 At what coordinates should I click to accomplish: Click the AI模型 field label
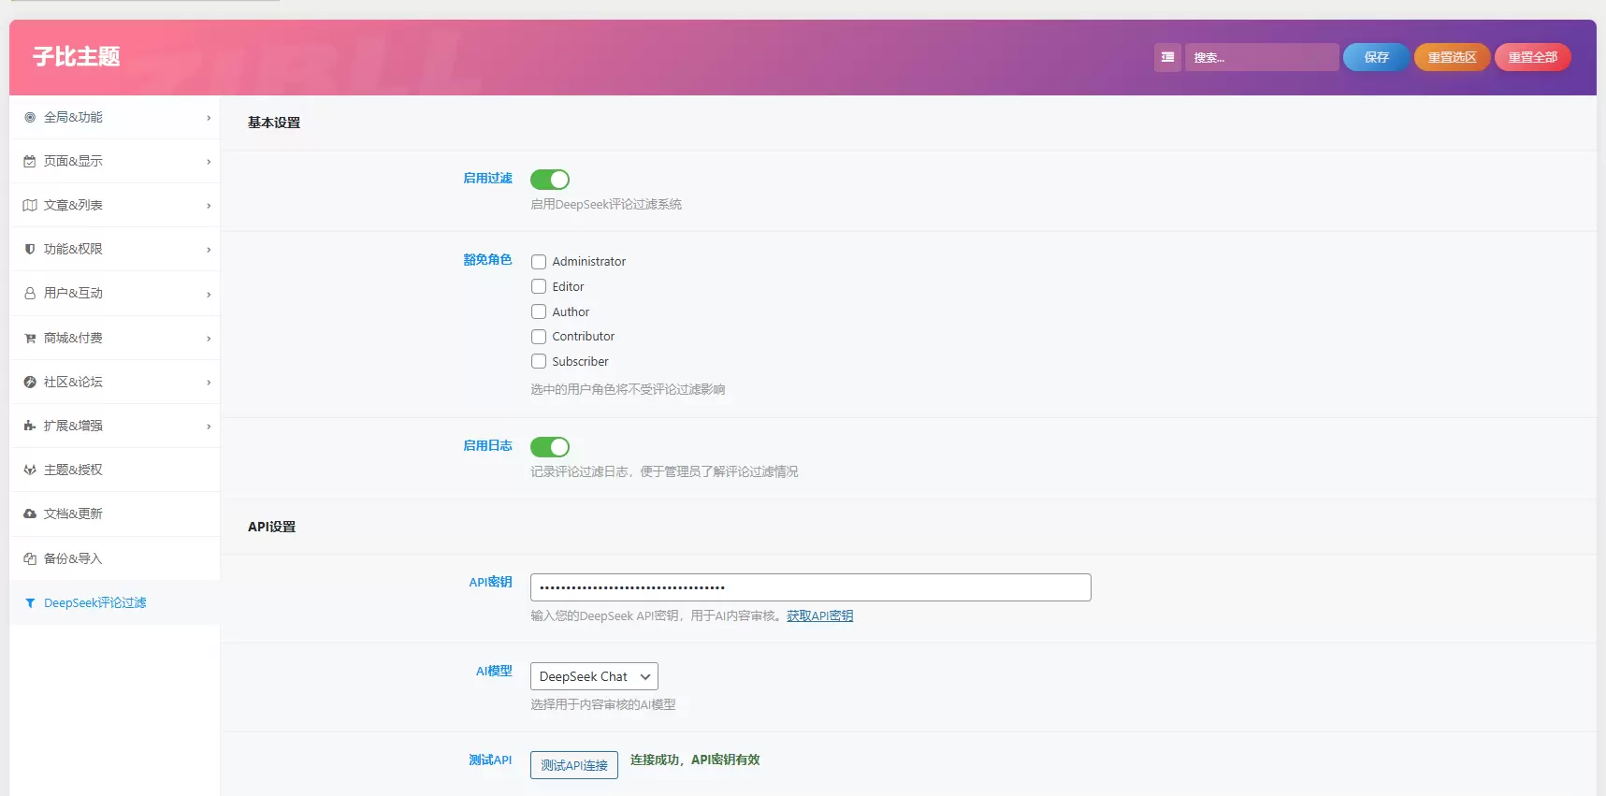click(494, 672)
